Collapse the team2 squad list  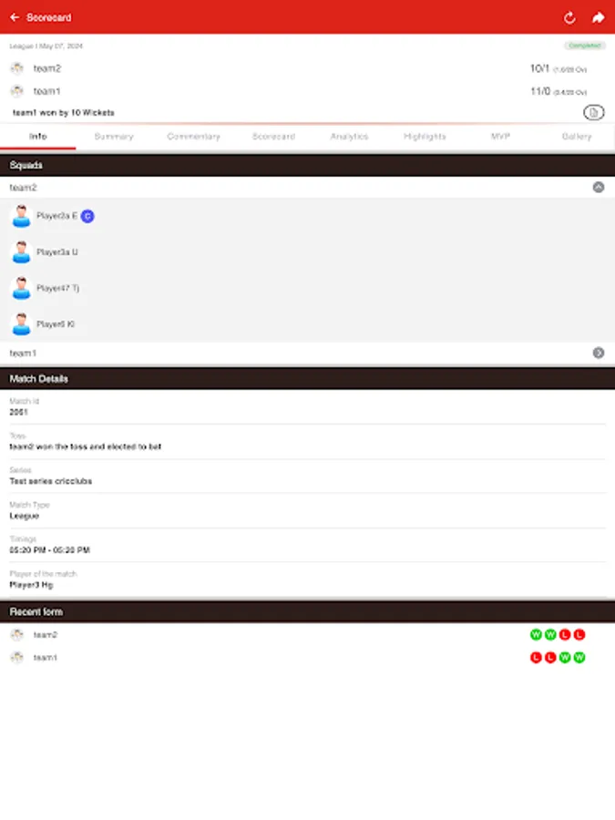599,187
